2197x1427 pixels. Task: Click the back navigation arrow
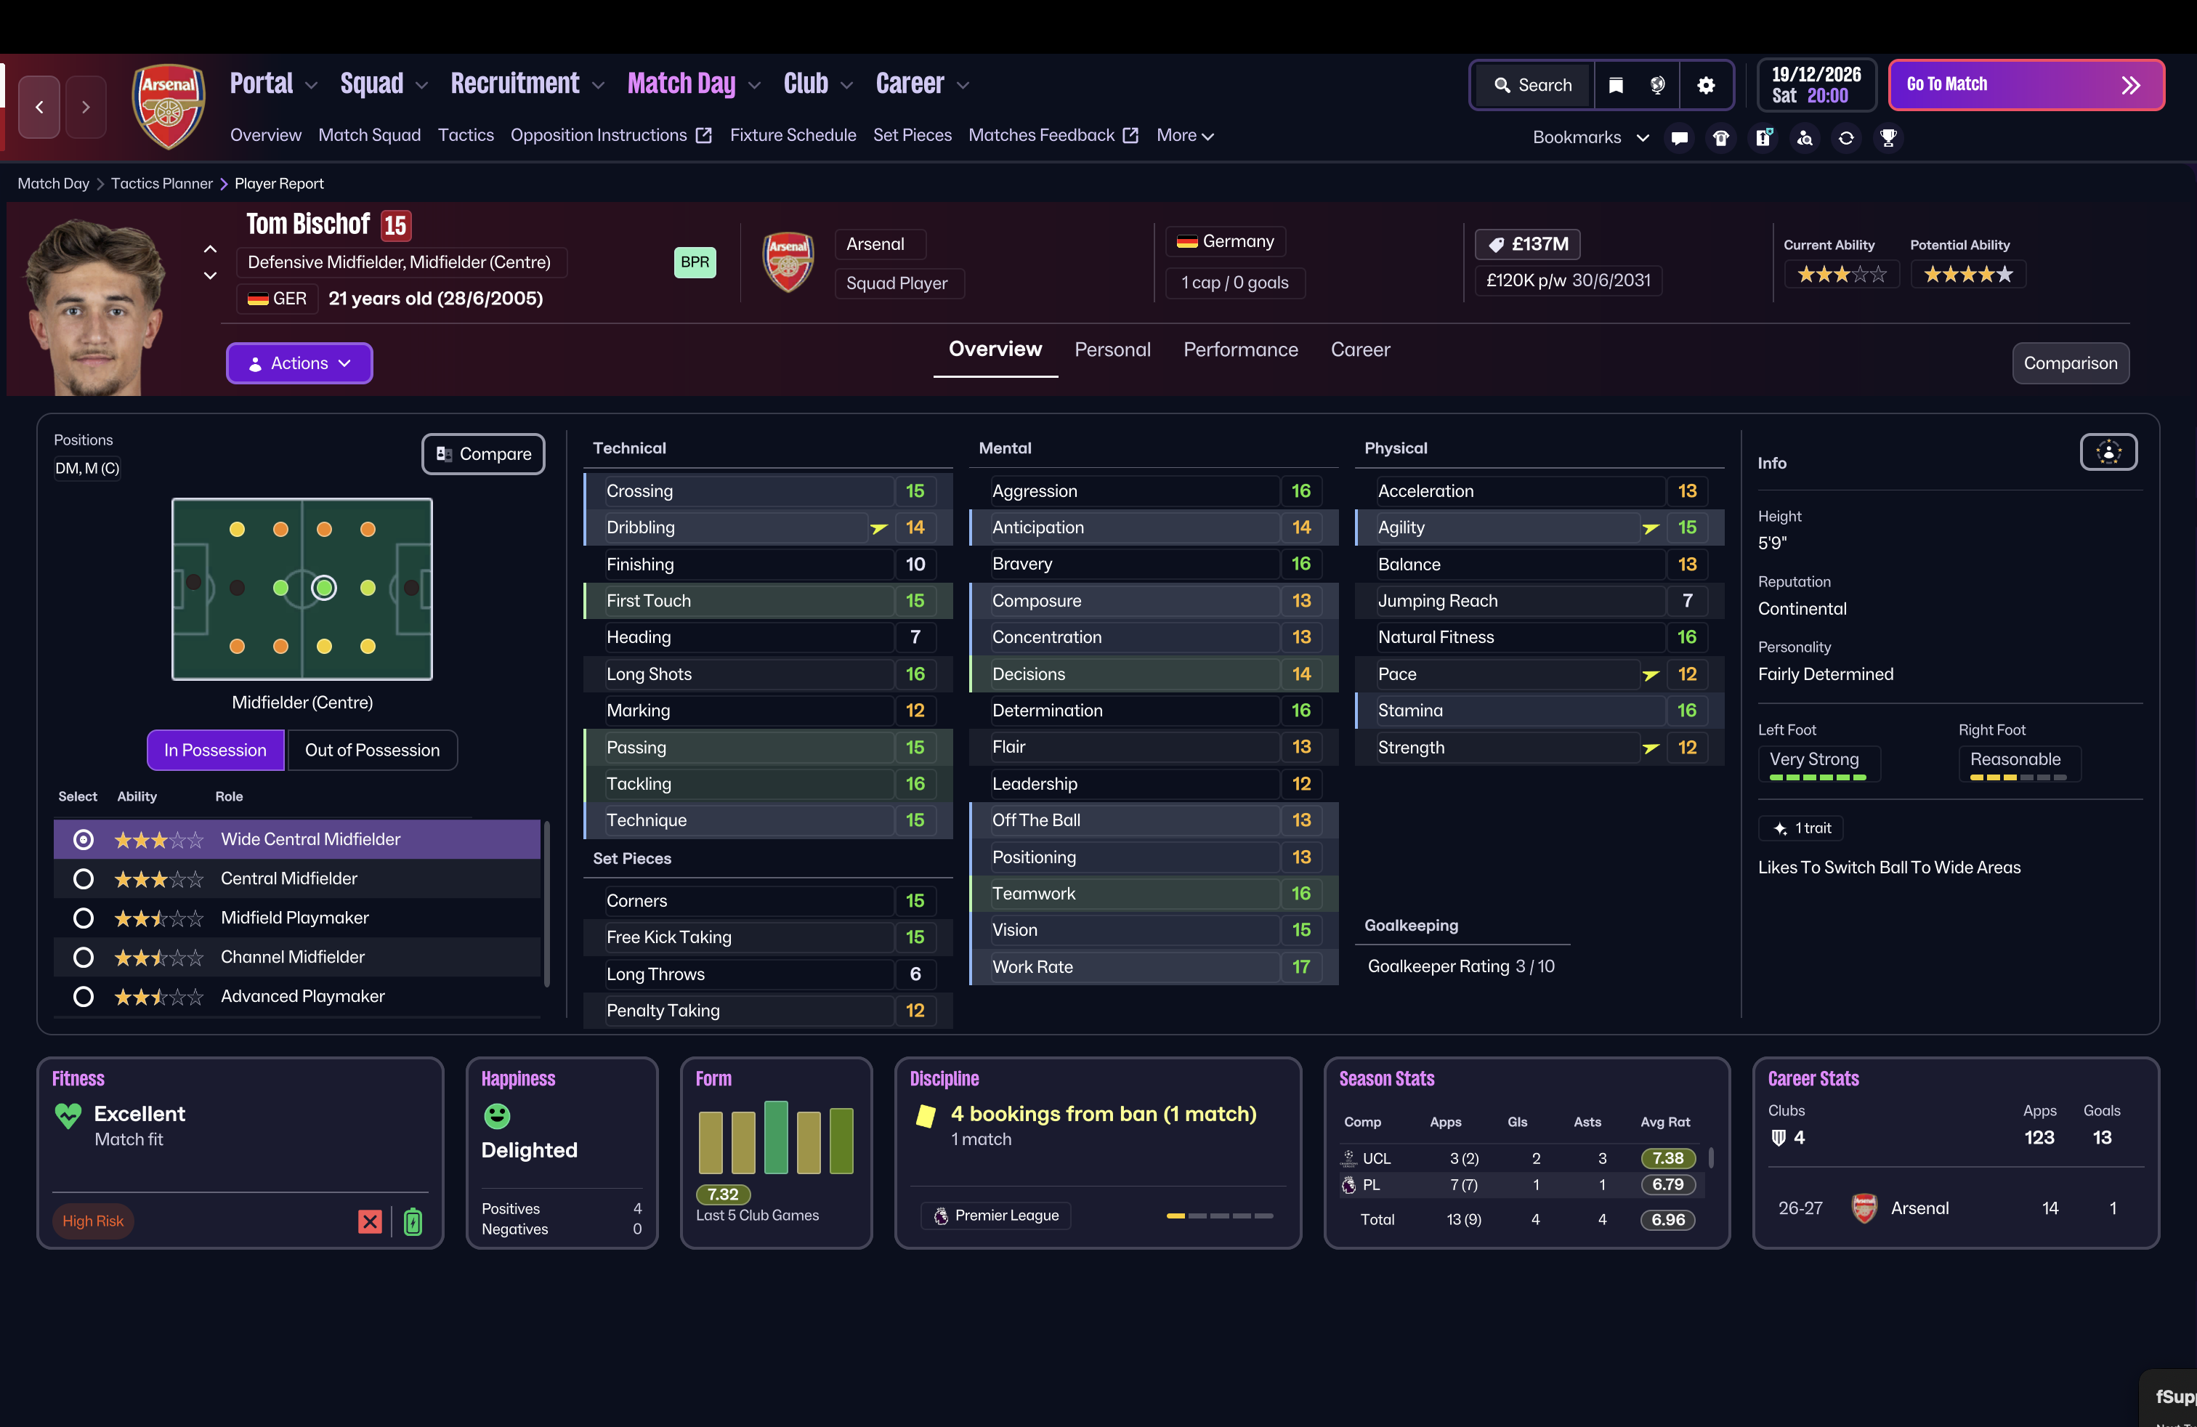[x=39, y=107]
